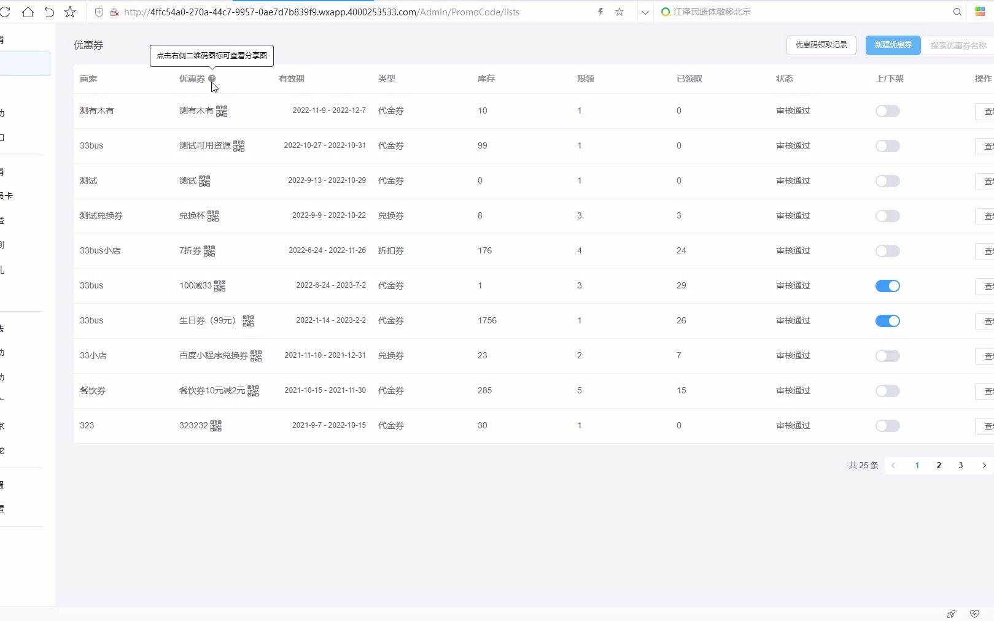Viewport: 994px width, 621px height.
Task: Show QR code next to 测试 coupon
Action: pyautogui.click(x=204, y=181)
